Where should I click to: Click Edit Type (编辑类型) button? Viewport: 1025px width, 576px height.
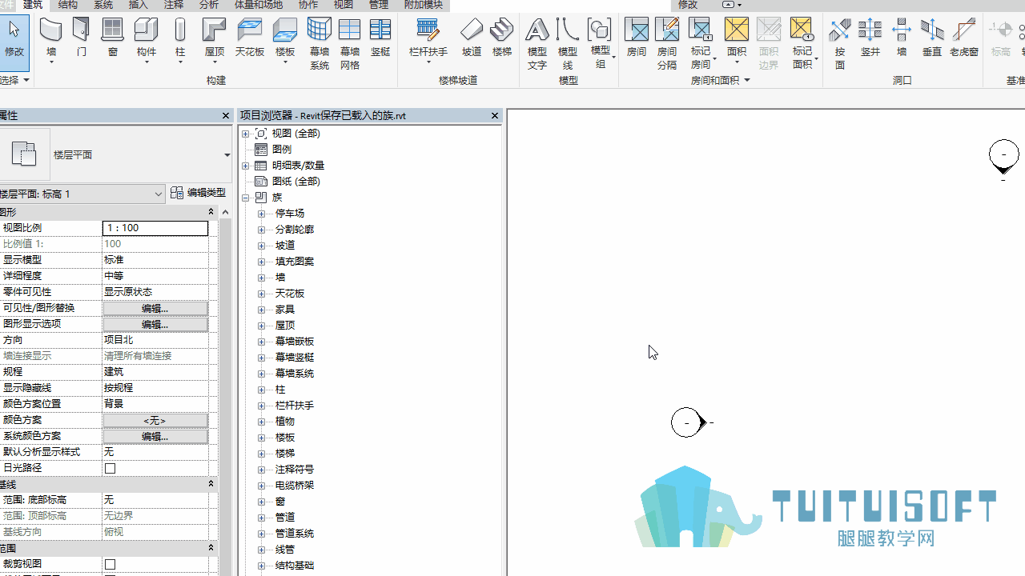(199, 193)
